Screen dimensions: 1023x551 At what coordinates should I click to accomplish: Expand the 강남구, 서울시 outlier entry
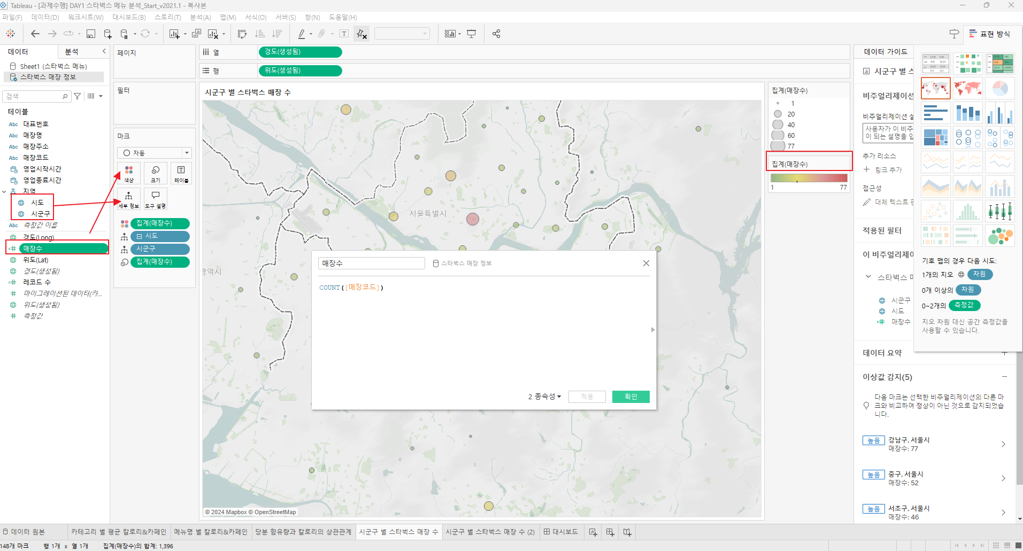pyautogui.click(x=1003, y=444)
